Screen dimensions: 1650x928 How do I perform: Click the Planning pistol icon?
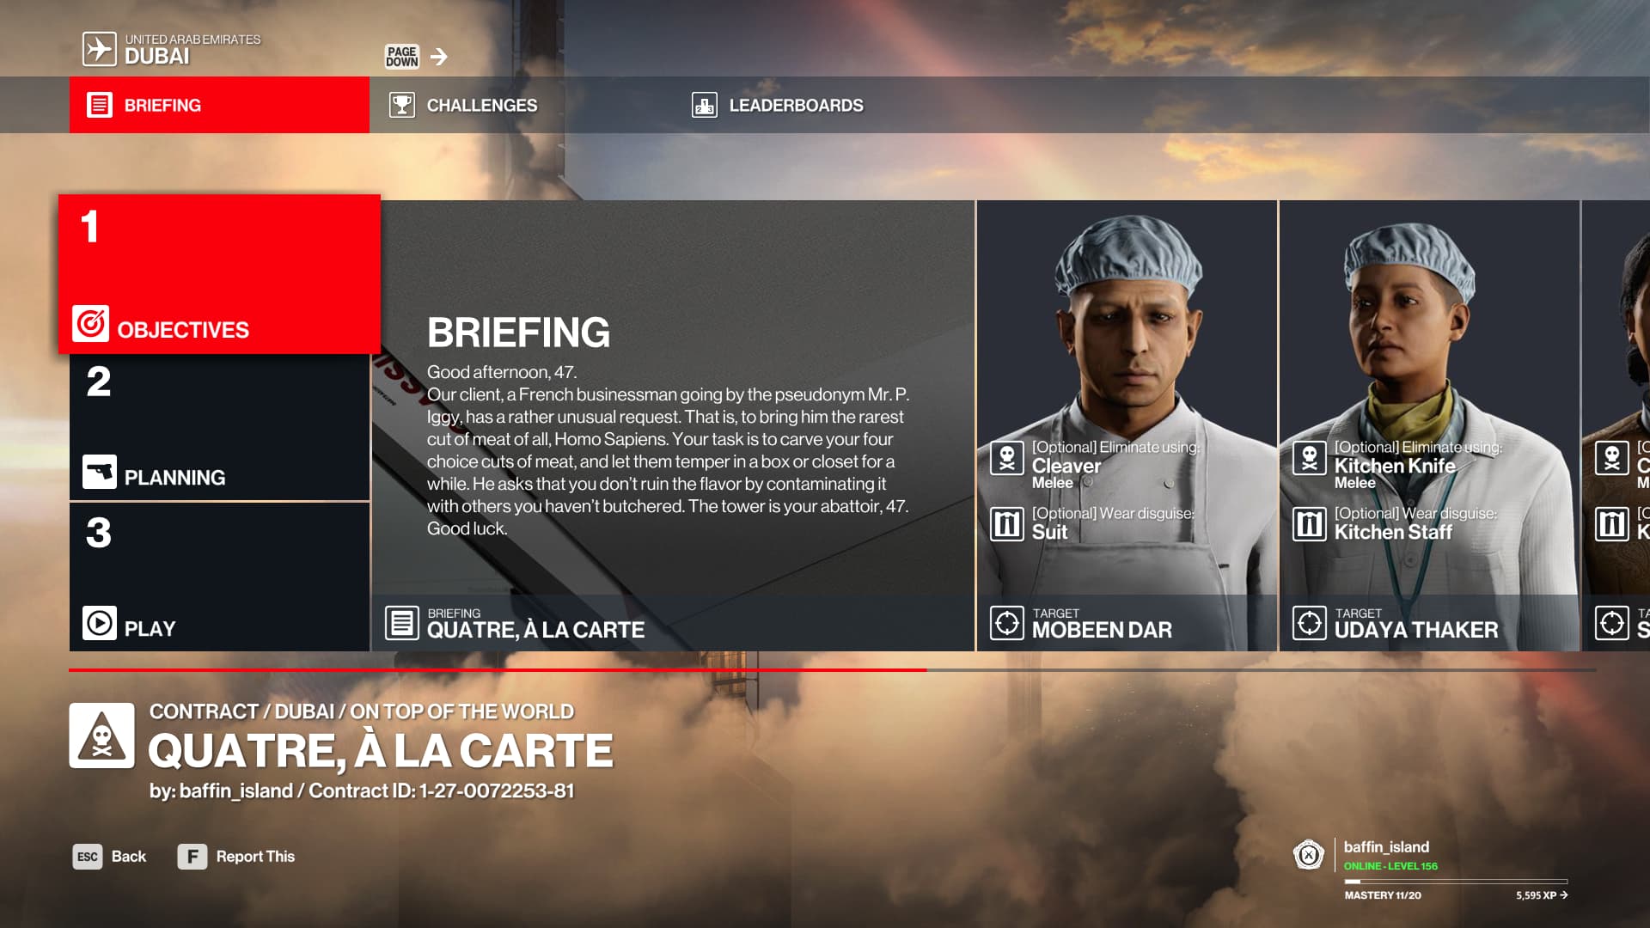point(100,472)
